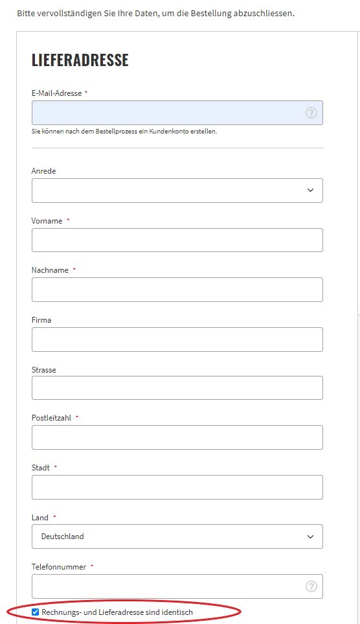Click 'Rechnungs- und Lieferadresse sind identisch' label text
The image size is (360, 624).
pyautogui.click(x=117, y=612)
